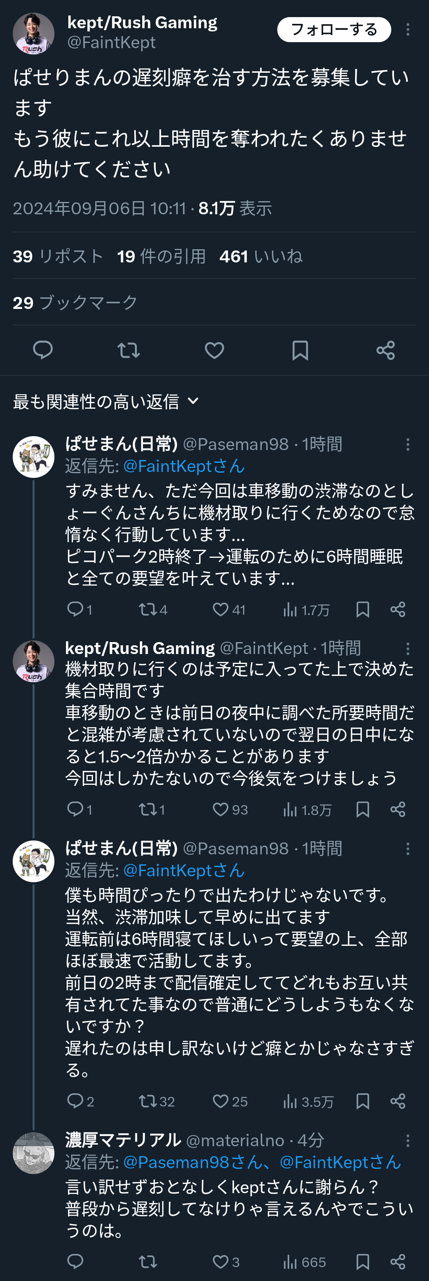Share ぱせまん's reply with 32 reposts
The image size is (429, 1281).
tap(398, 1101)
